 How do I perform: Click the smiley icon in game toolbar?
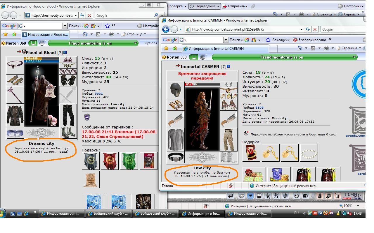[x=296, y=196]
